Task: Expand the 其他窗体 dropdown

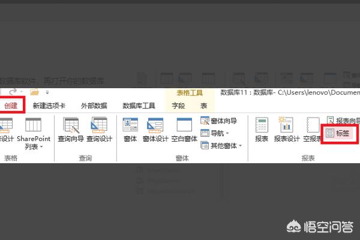Action: (222, 145)
